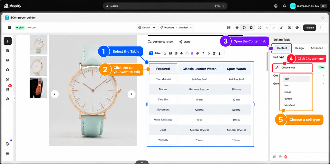Image resolution: width=330 pixels, height=164 pixels.
Task: Click the Share link
Action: point(185,42)
